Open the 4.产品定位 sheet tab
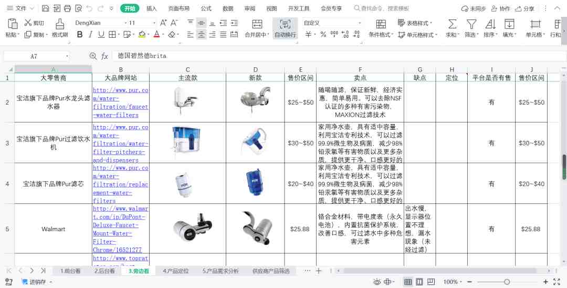This screenshot has width=567, height=288. coord(175,271)
